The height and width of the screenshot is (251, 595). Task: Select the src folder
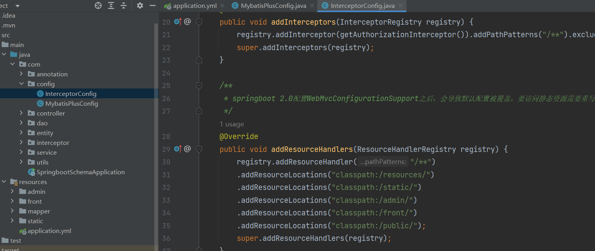tap(5, 35)
